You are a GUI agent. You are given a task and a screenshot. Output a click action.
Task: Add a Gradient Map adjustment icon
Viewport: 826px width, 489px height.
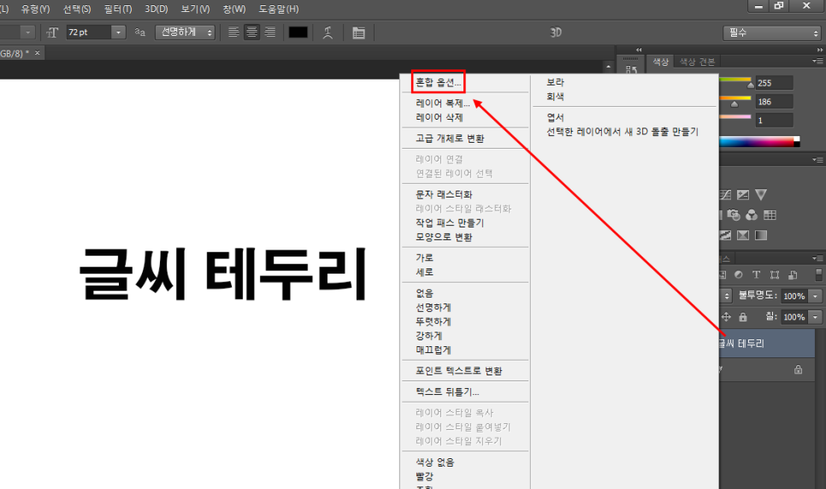point(761,235)
